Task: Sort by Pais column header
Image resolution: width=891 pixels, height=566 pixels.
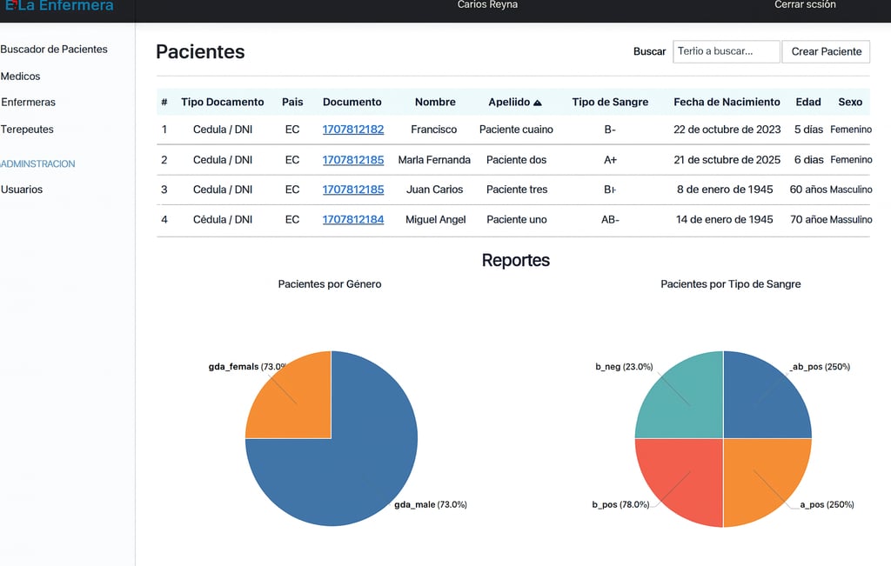Action: click(292, 103)
